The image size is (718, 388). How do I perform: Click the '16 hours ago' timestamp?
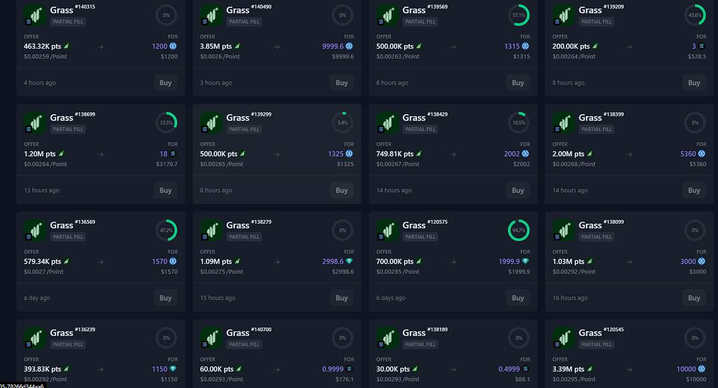point(570,298)
